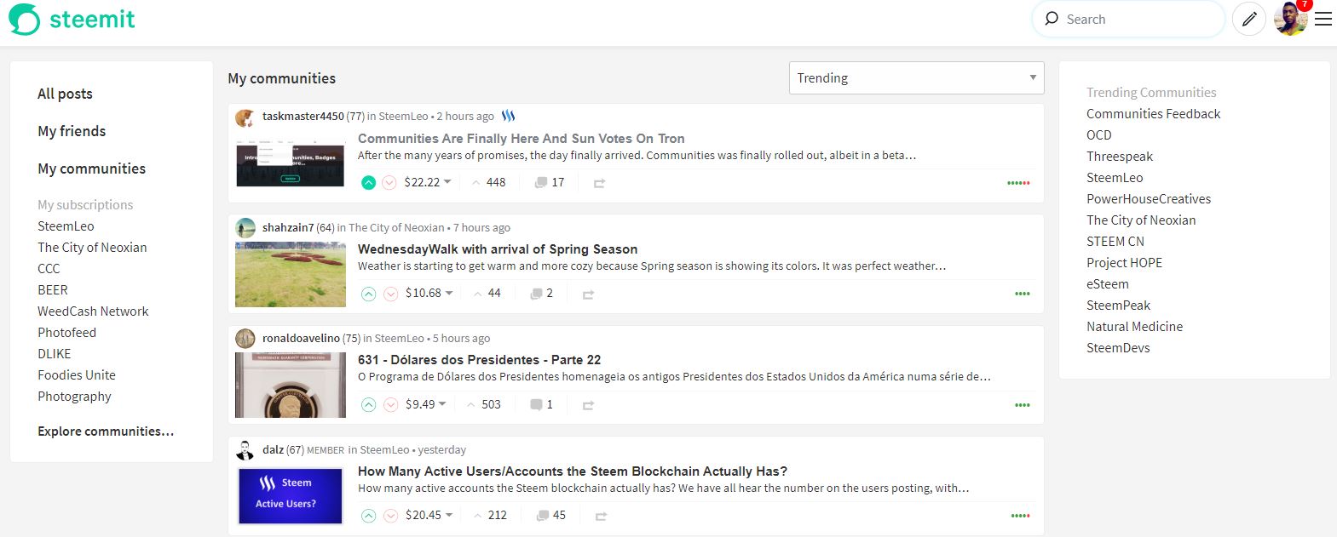The image size is (1337, 537).
Task: Expand the $20.45 payout details
Action: click(x=429, y=515)
